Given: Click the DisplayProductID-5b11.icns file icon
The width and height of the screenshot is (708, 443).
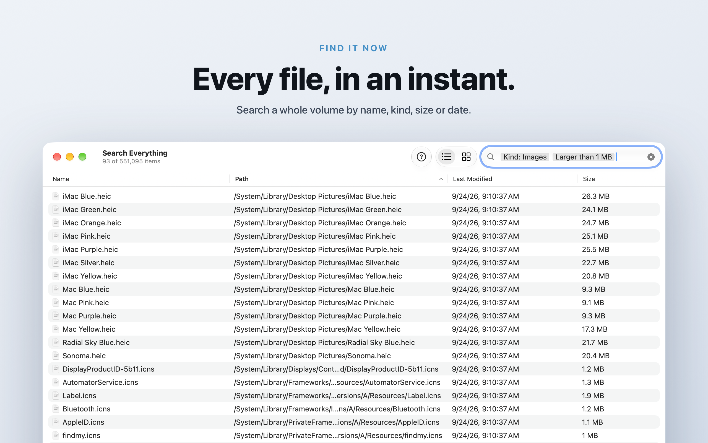Looking at the screenshot, I should (x=56, y=369).
